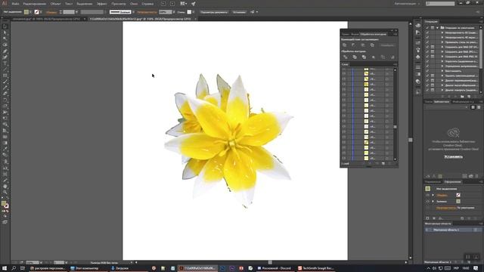
Task: Select the Magic Wand tool
Action: click(5, 39)
